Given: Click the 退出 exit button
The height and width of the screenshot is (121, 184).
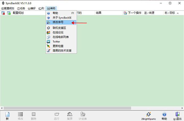Looking at the screenshot, I should [178, 116].
